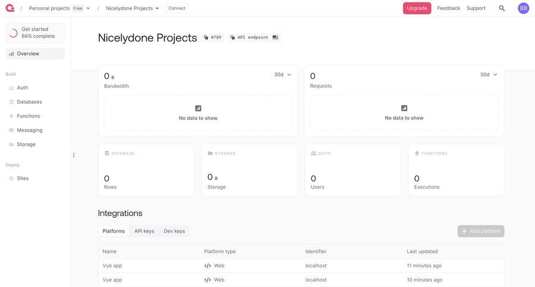
Task: Click the Storage card folder icon
Action: tap(210, 153)
